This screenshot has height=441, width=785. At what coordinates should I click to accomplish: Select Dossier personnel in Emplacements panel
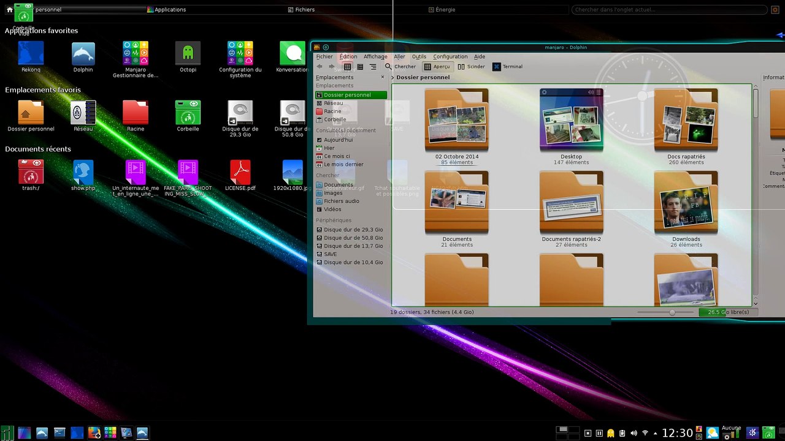click(351, 95)
